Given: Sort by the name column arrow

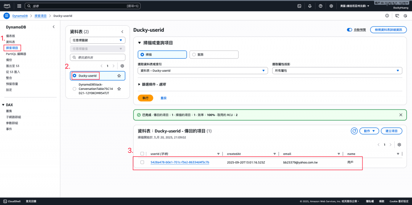Looking at the screenshot, I should point(398,154).
